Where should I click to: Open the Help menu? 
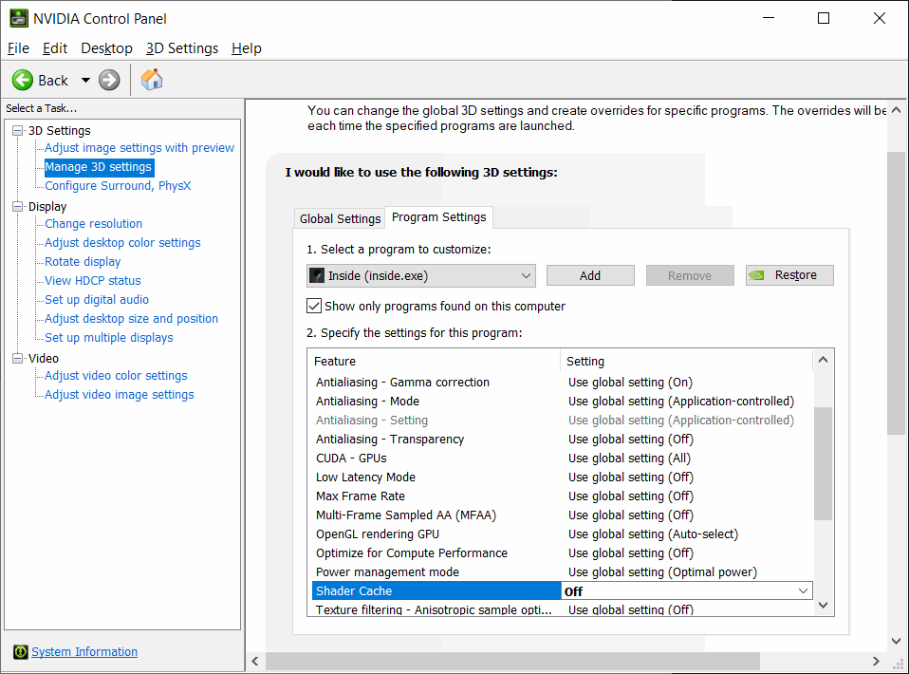(x=247, y=48)
